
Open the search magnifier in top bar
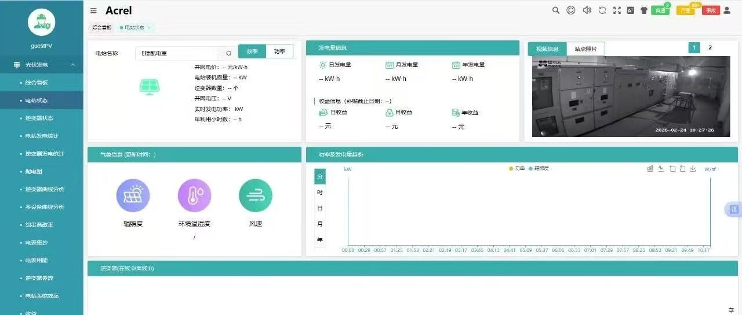coord(556,10)
